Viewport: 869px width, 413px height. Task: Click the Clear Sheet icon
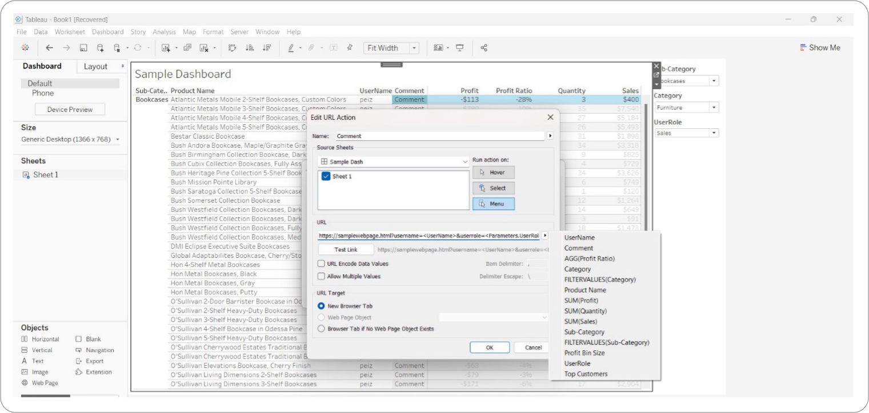[x=204, y=48]
